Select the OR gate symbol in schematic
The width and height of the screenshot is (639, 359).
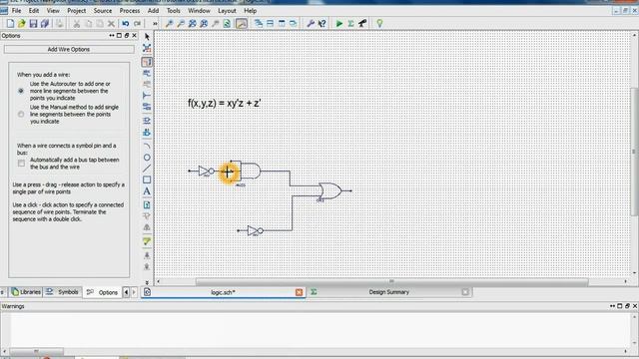330,190
